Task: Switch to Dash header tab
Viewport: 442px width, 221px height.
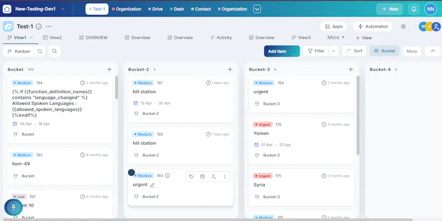Action: [x=177, y=9]
